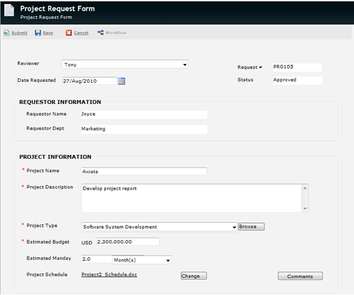The height and width of the screenshot is (295, 354).
Task: Click the Project Name field Axiata
Action: (144, 171)
